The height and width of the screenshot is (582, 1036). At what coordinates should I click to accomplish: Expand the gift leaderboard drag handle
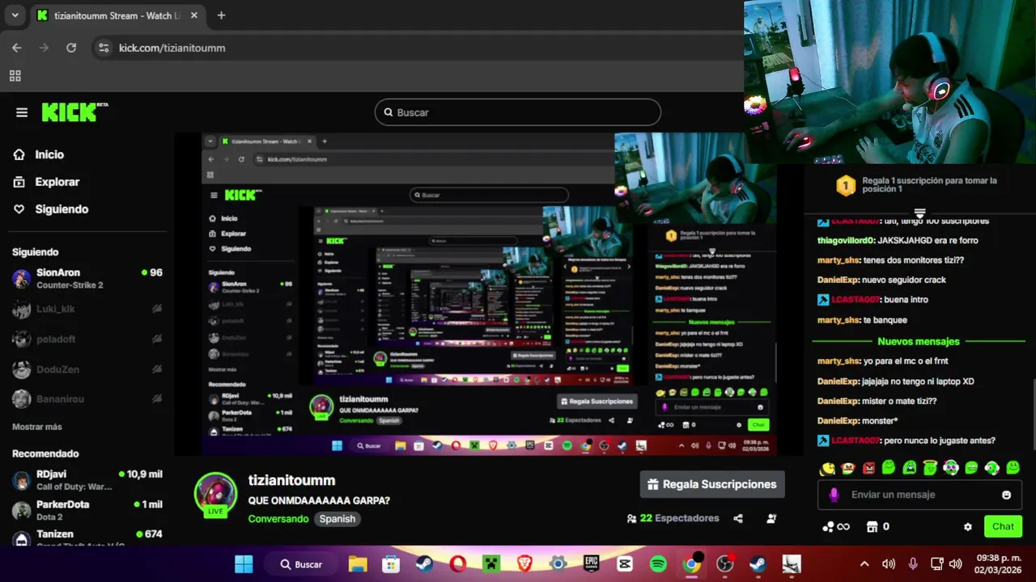[x=919, y=213]
